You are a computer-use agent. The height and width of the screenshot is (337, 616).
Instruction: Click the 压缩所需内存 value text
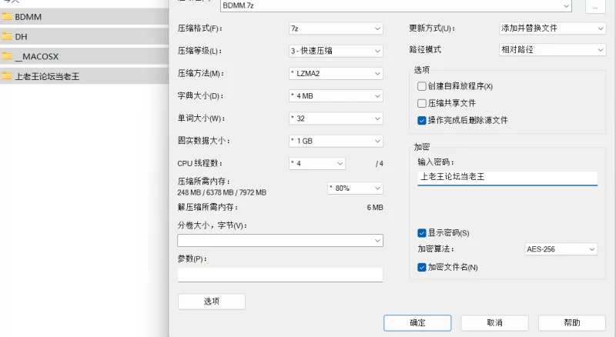(x=222, y=192)
